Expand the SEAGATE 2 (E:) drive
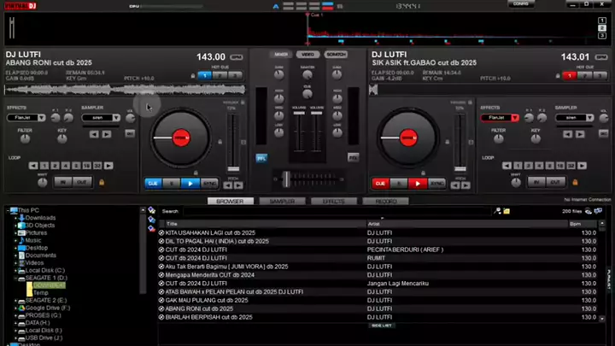The image size is (615, 346). click(15, 301)
